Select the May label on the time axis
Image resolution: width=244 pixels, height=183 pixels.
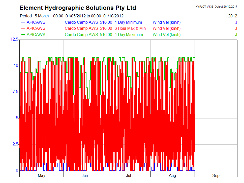click(x=41, y=176)
